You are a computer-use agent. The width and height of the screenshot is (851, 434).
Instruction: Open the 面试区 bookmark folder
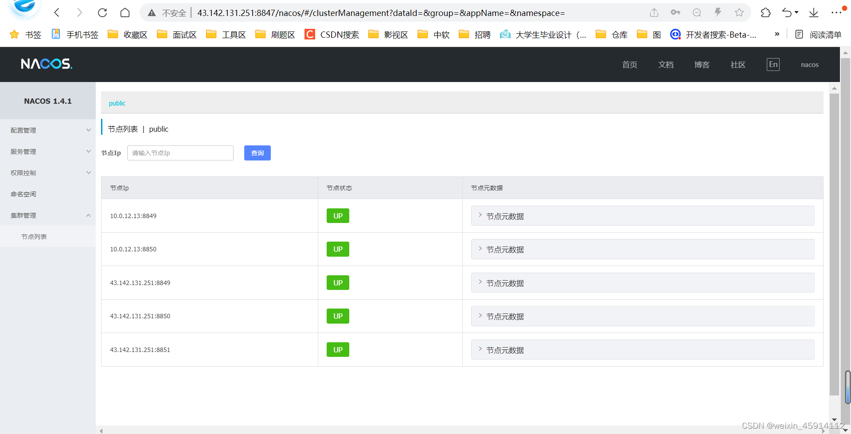pos(177,35)
